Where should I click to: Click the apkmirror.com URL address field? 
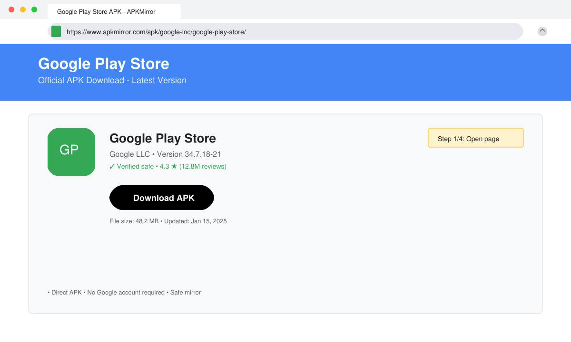[285, 31]
